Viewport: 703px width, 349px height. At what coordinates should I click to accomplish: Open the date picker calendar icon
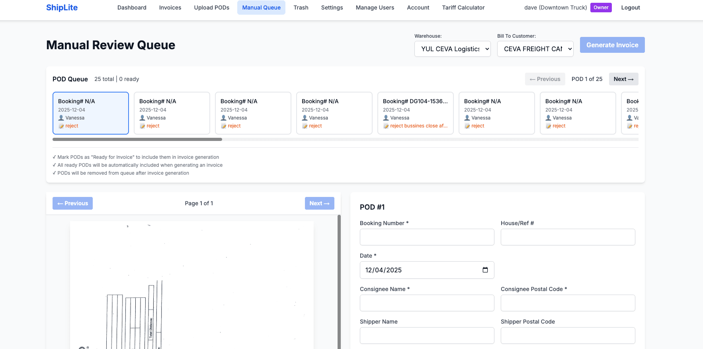485,270
